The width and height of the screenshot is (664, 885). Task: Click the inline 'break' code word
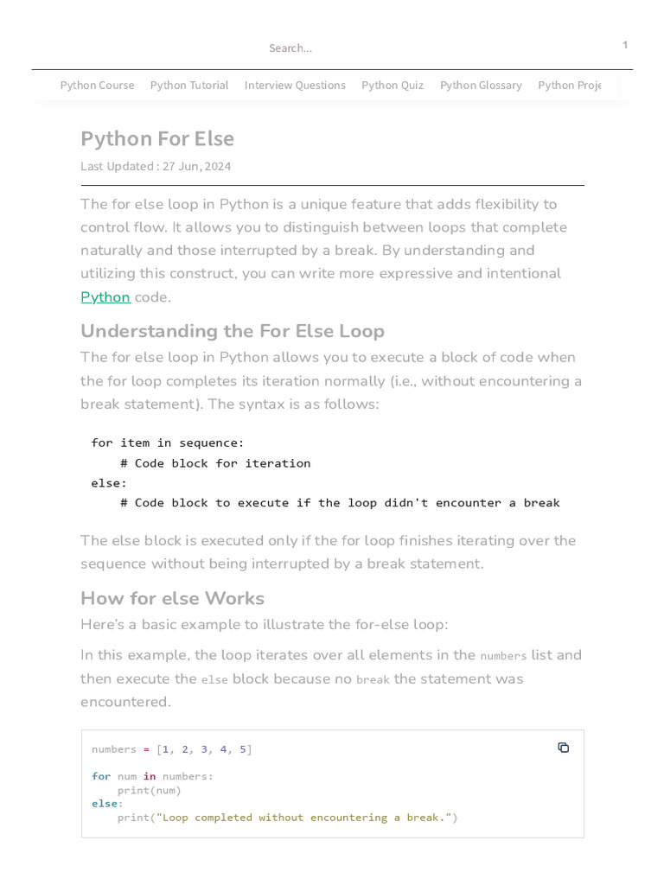373,679
